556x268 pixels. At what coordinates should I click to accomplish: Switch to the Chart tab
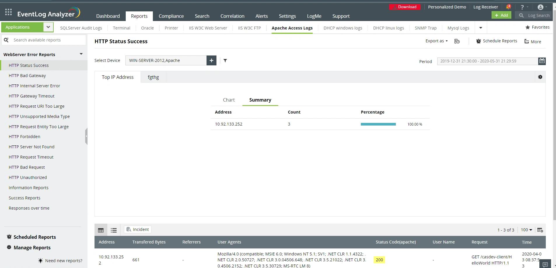coord(229,100)
